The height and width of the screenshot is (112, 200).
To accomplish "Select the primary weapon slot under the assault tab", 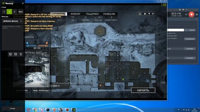I will pyautogui.click(x=60, y=19).
